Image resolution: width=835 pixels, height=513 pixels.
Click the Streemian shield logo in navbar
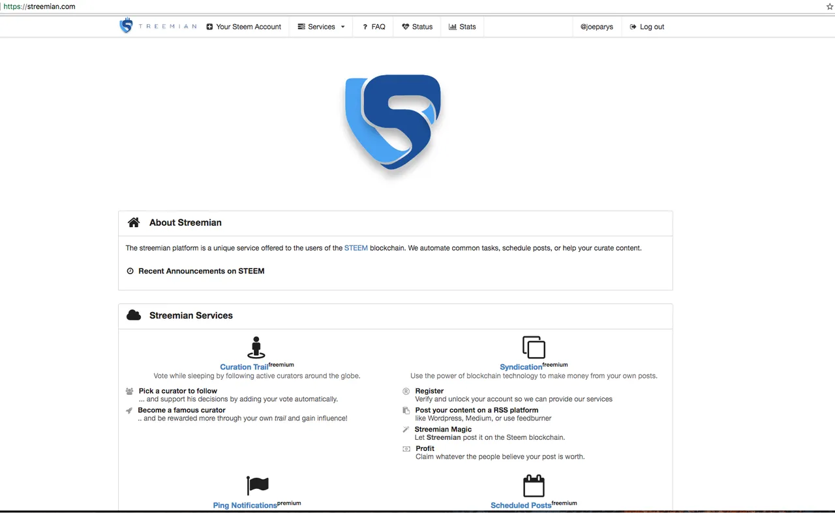point(126,26)
